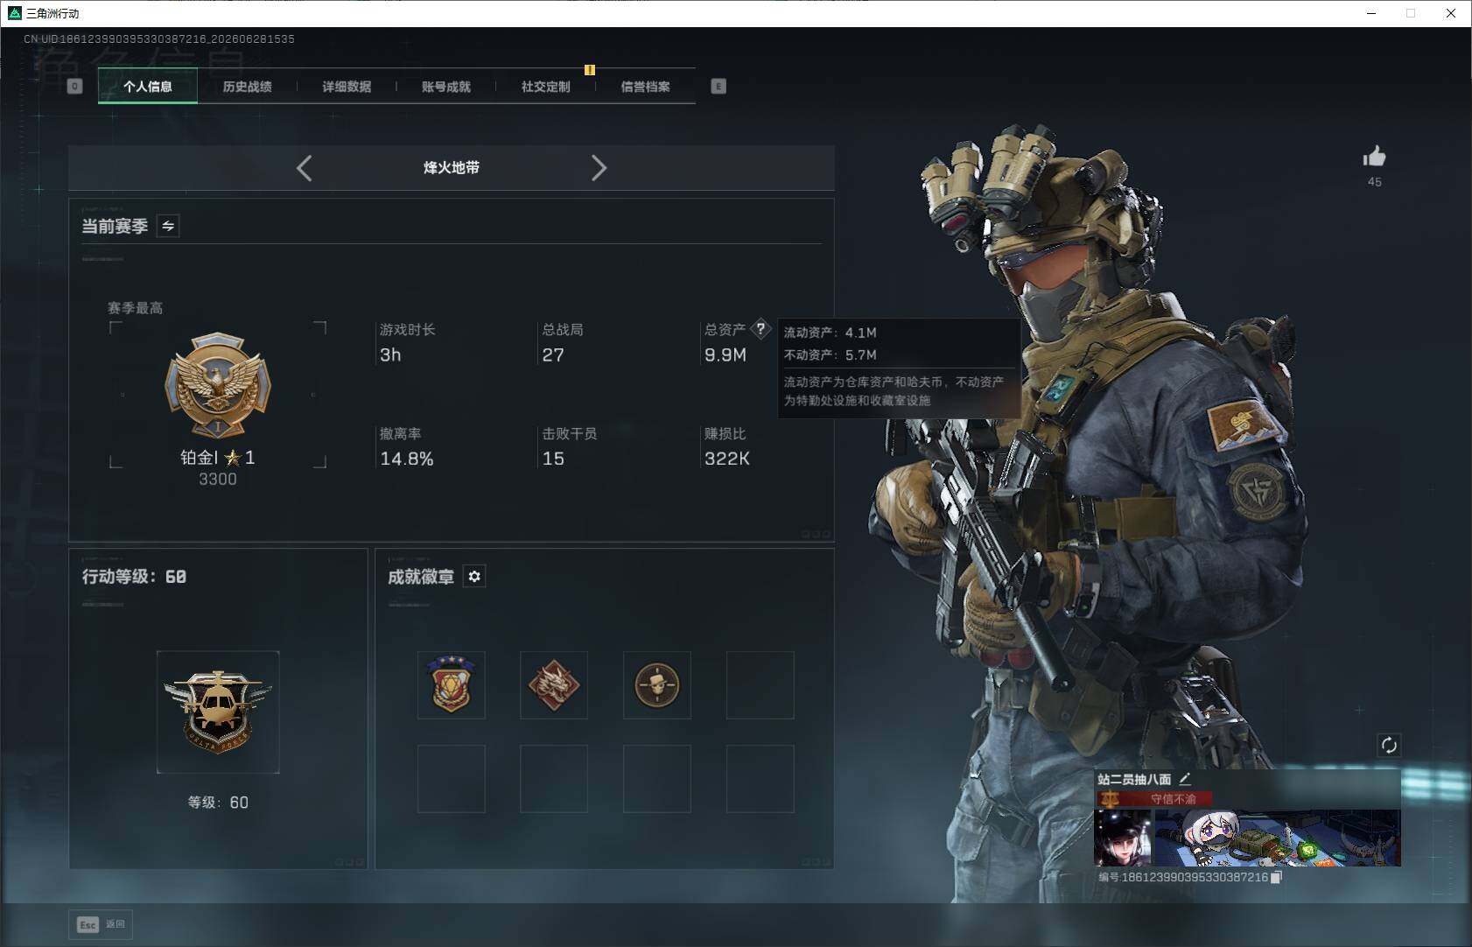Switch to next game mode with right chevron
This screenshot has height=947, width=1472.
[x=599, y=168]
